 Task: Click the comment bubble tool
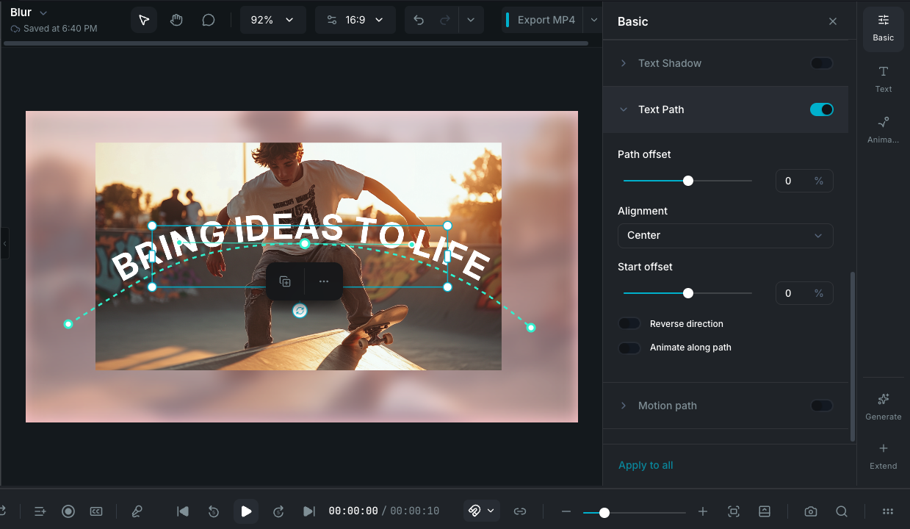click(x=209, y=20)
